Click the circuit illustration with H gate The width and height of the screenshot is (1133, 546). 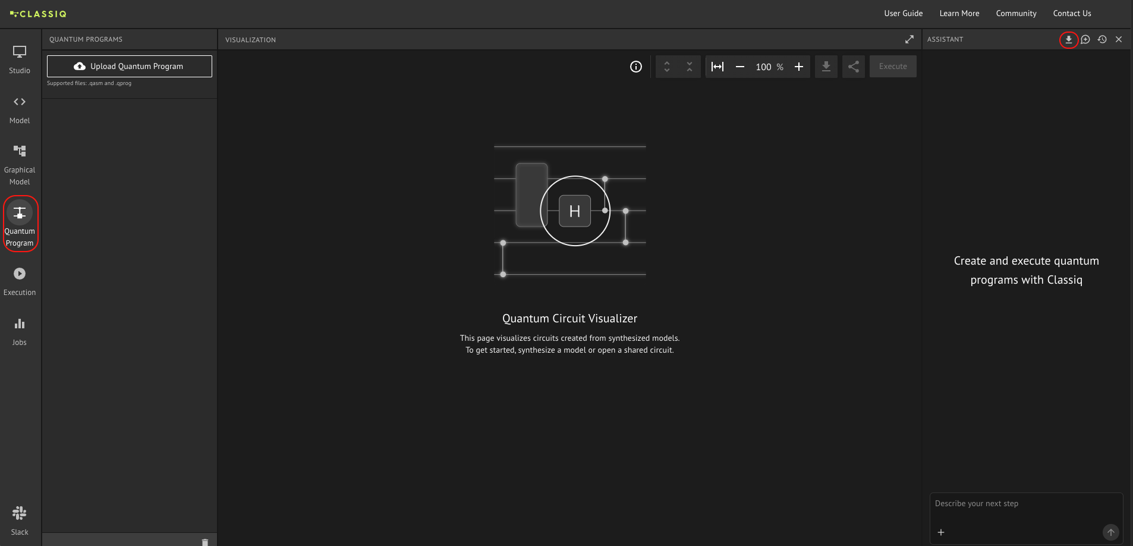570,211
